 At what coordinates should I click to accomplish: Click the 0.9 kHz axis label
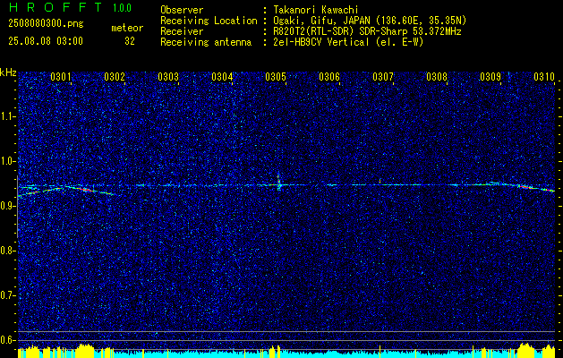[x=8, y=206]
